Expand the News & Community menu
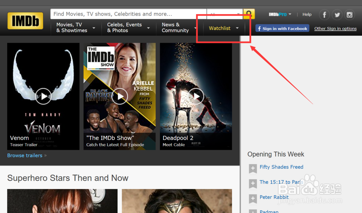 pos(180,28)
